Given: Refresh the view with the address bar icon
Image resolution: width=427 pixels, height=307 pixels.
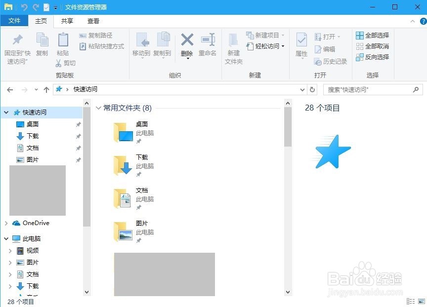Looking at the screenshot, I should click(311, 89).
